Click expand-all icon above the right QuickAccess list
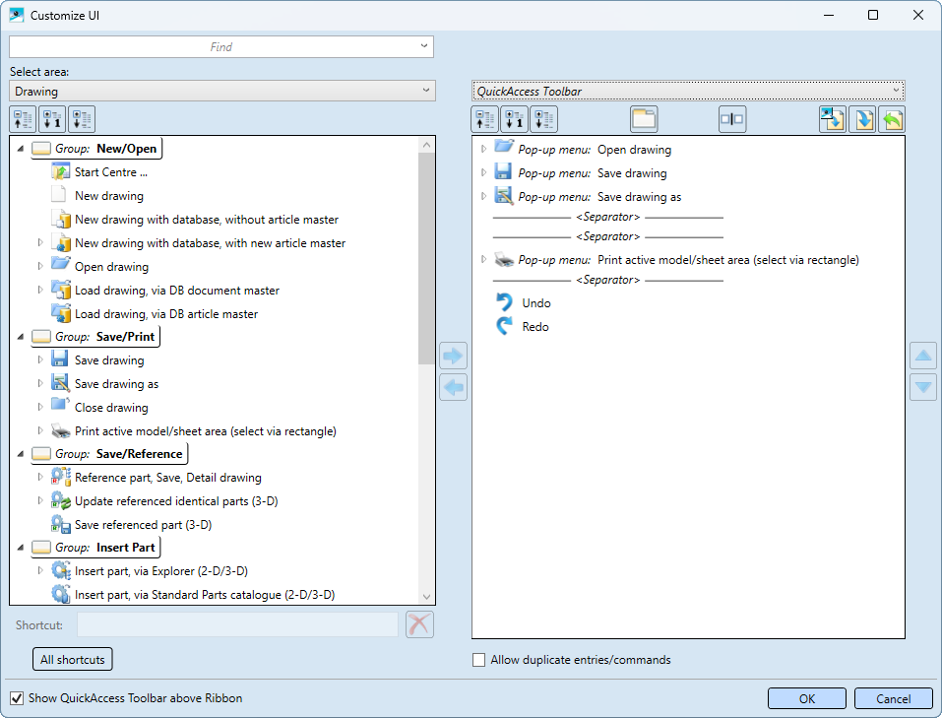942x718 pixels. click(543, 119)
